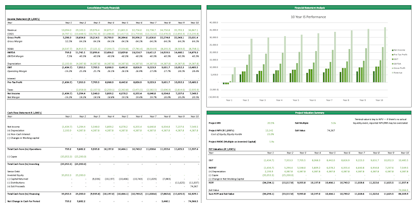419x203 pixels.
Task: Select Total Cash from (to) Investing label
Action: coord(24,164)
